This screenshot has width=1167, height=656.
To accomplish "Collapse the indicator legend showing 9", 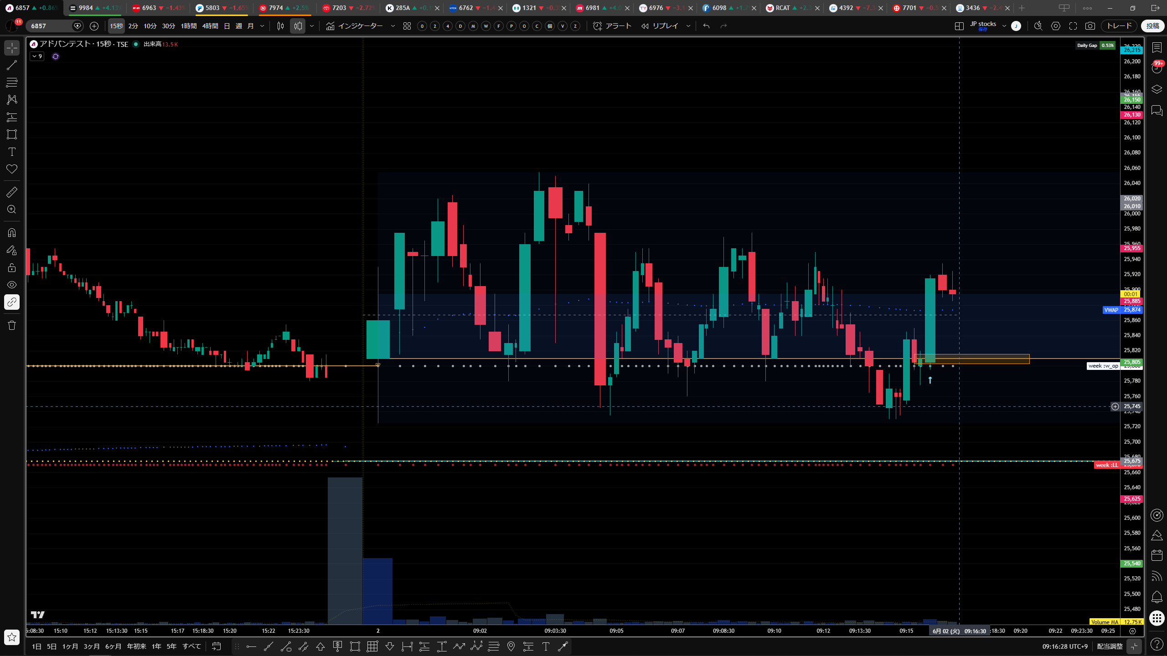I will coord(37,56).
